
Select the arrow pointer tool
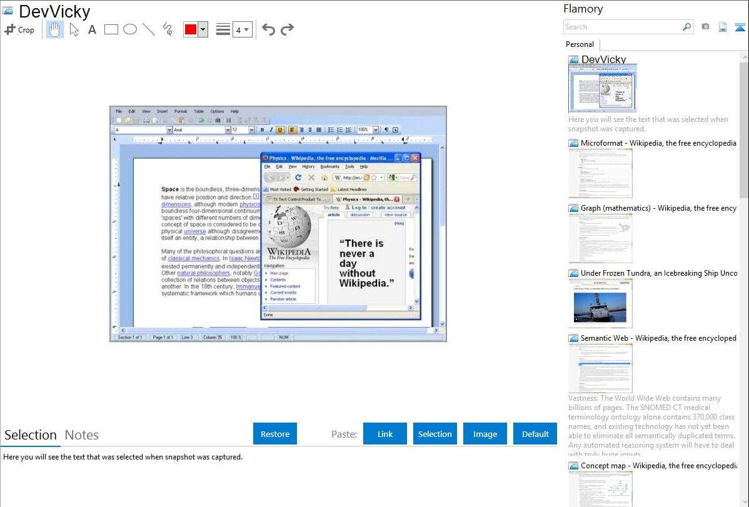[x=74, y=29]
